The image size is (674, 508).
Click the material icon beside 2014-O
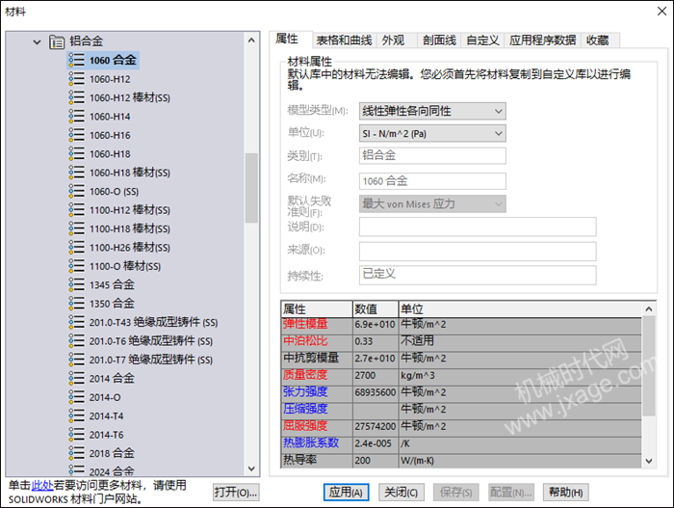tap(76, 397)
